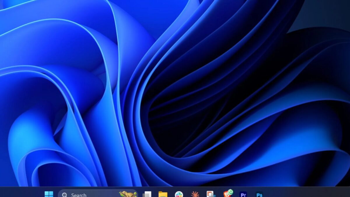The image size is (350, 197).
Task: Launch Adobe Premiere Pro from the taskbar
Action: (243, 194)
